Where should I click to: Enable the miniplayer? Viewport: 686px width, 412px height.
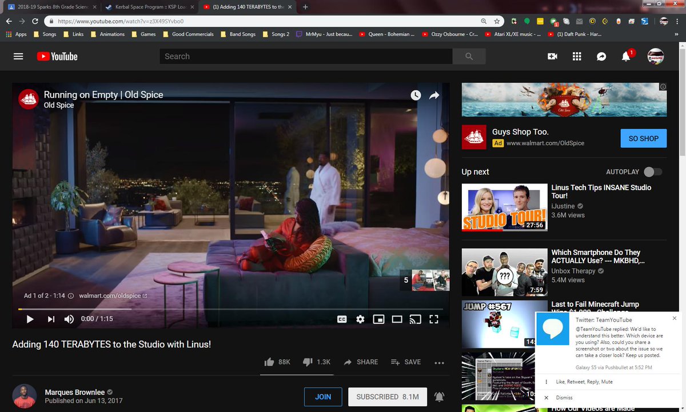click(378, 319)
